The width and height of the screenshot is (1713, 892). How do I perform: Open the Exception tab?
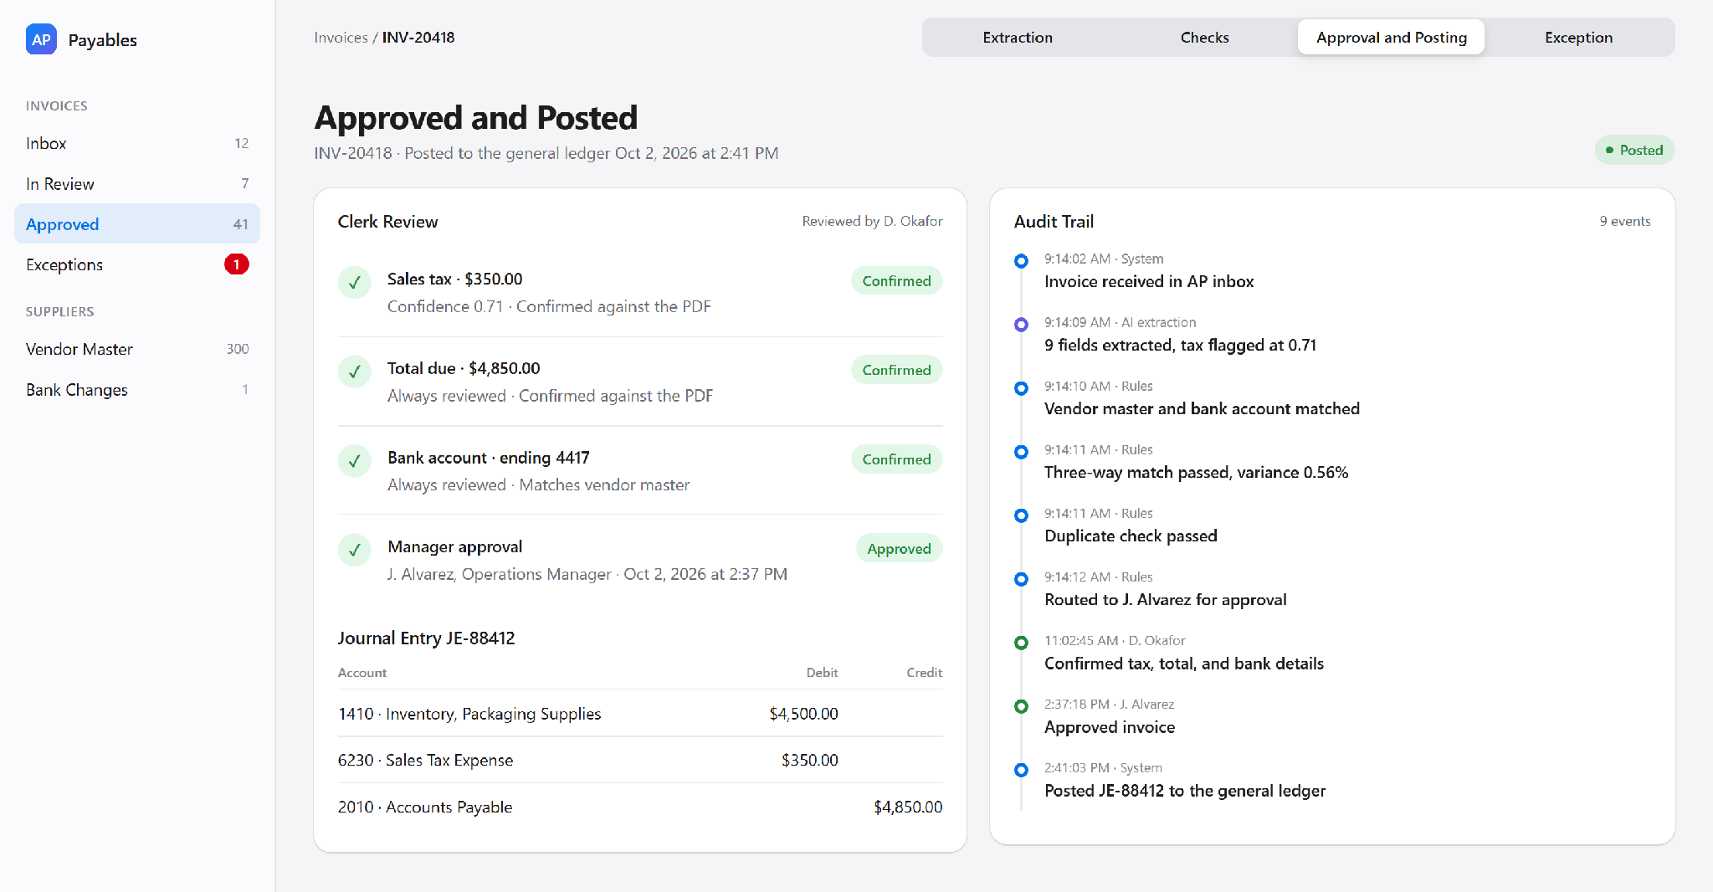pyautogui.click(x=1578, y=38)
